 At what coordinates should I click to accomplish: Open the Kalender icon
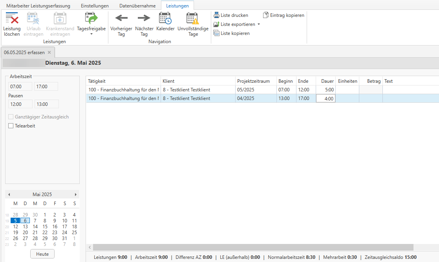[x=165, y=18]
